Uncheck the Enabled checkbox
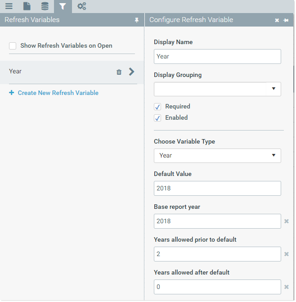 (x=157, y=118)
